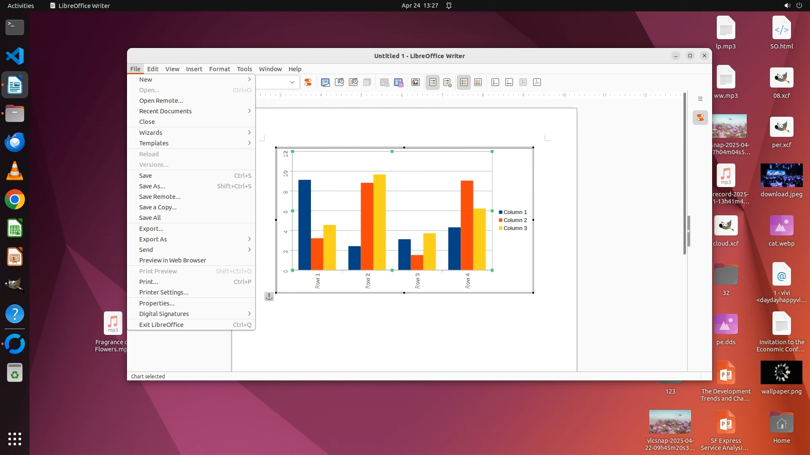
Task: Open LibreOffice Calc from the dock
Action: [x=15, y=229]
